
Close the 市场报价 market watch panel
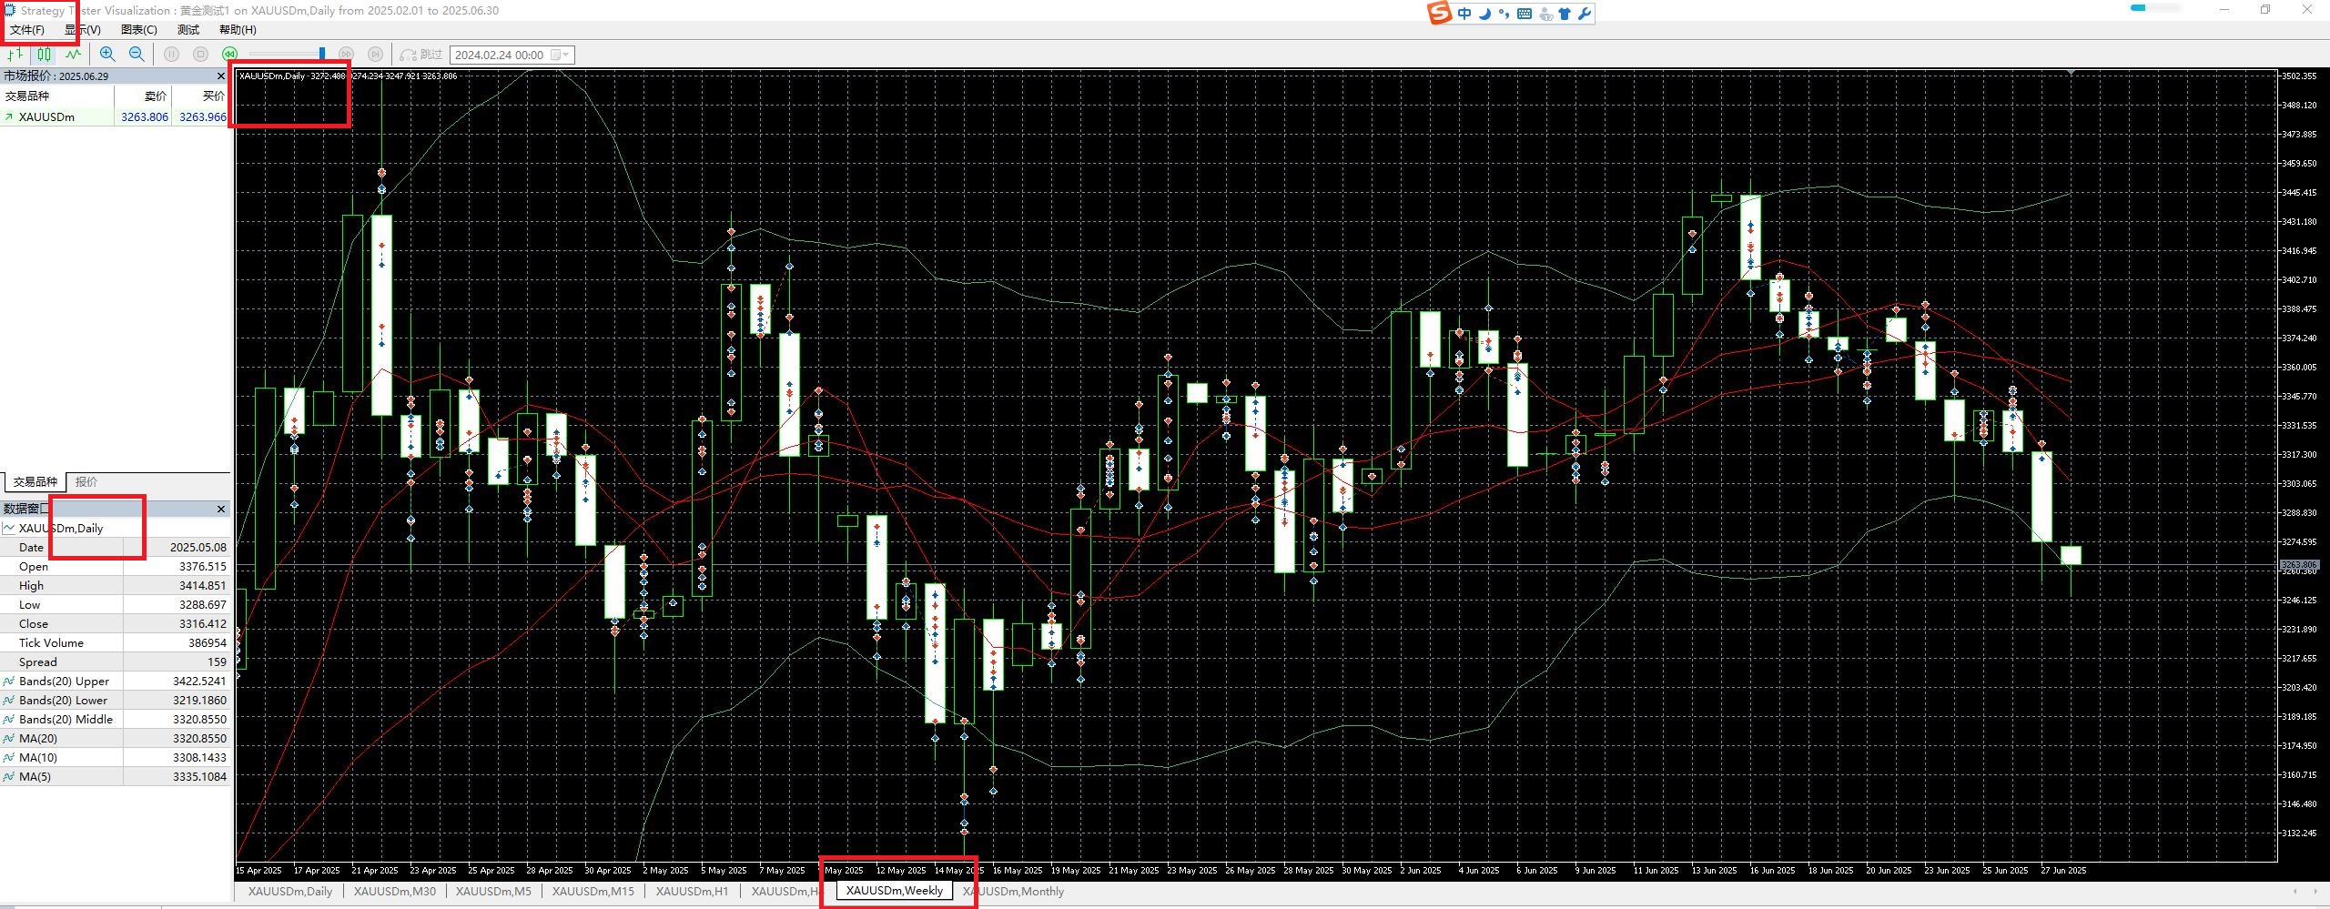(x=220, y=76)
